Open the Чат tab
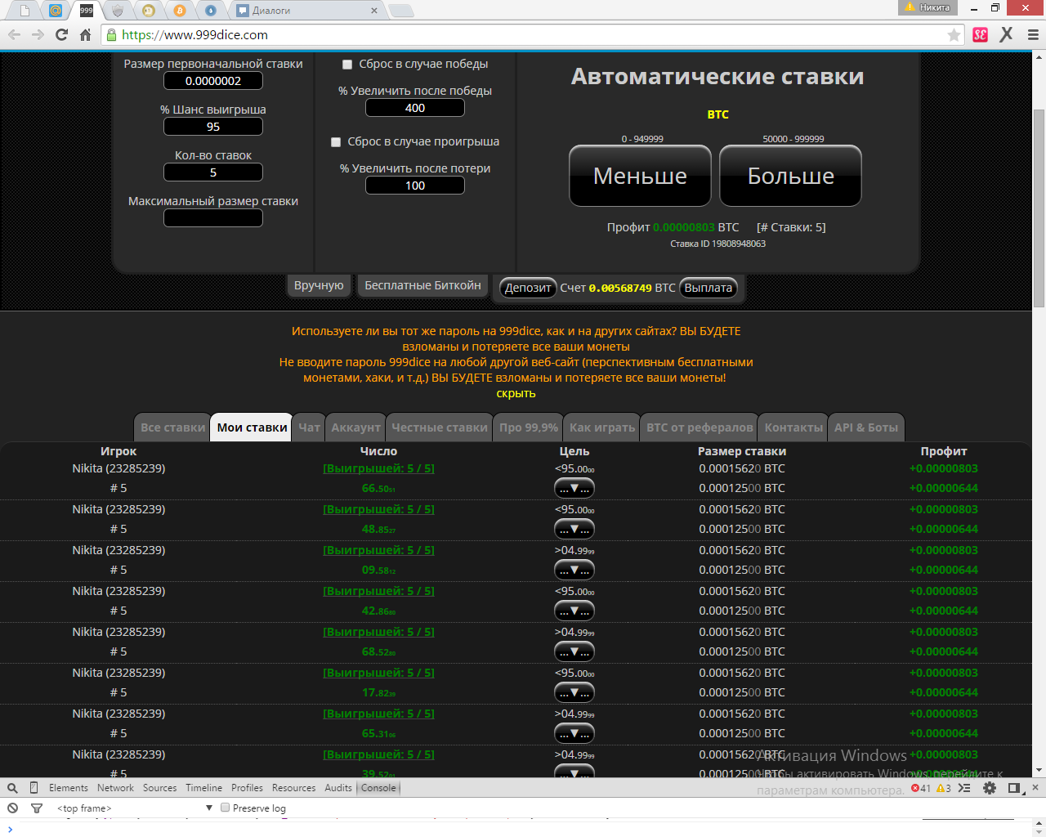Viewport: 1046px width, 837px height. (310, 427)
